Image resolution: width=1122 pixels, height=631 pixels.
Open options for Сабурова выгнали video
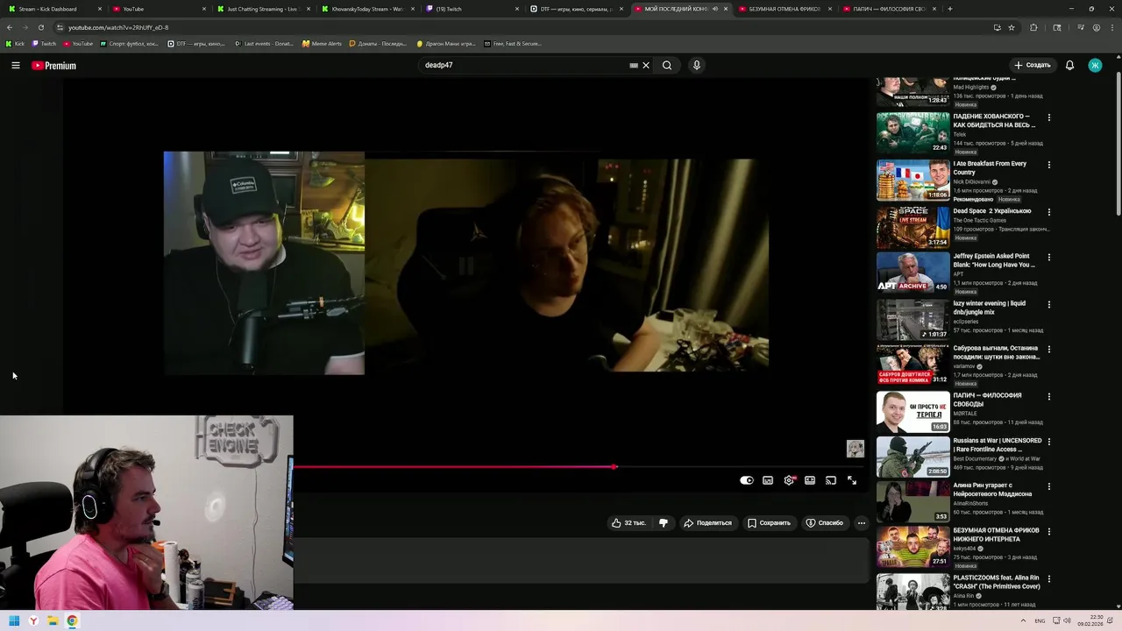click(x=1049, y=350)
